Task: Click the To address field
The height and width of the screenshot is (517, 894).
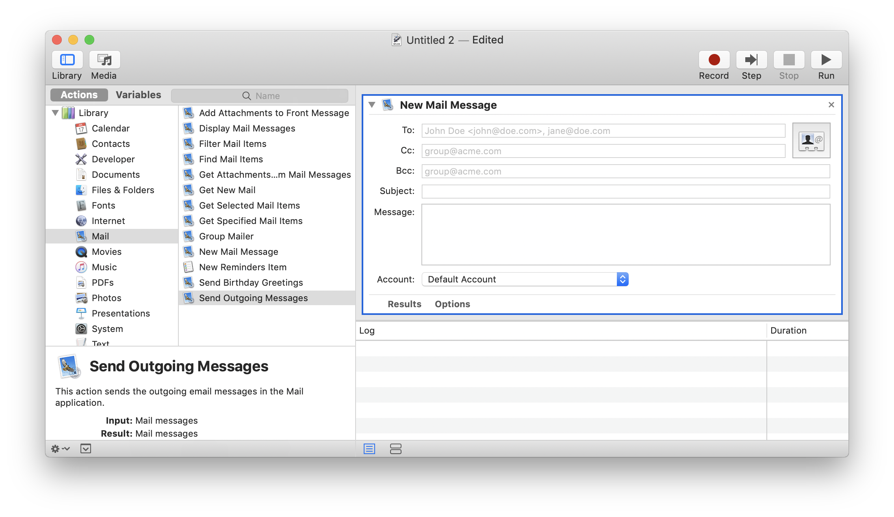Action: (603, 131)
